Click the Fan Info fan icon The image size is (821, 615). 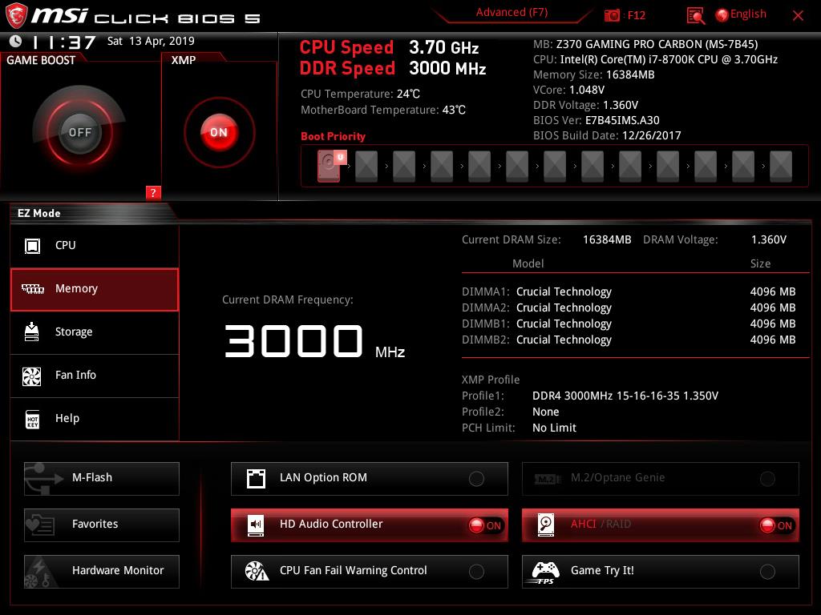33,376
